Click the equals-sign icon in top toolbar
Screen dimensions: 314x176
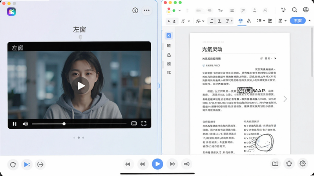tap(210, 11)
